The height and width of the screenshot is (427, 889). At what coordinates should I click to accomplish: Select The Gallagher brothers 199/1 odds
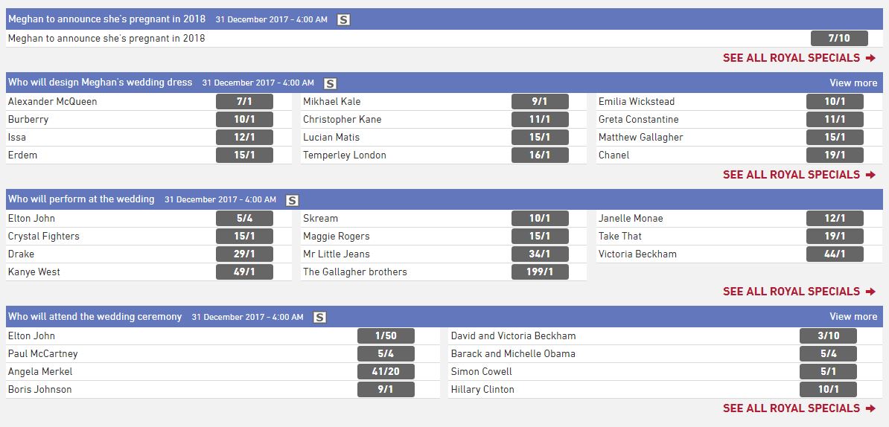tap(540, 272)
